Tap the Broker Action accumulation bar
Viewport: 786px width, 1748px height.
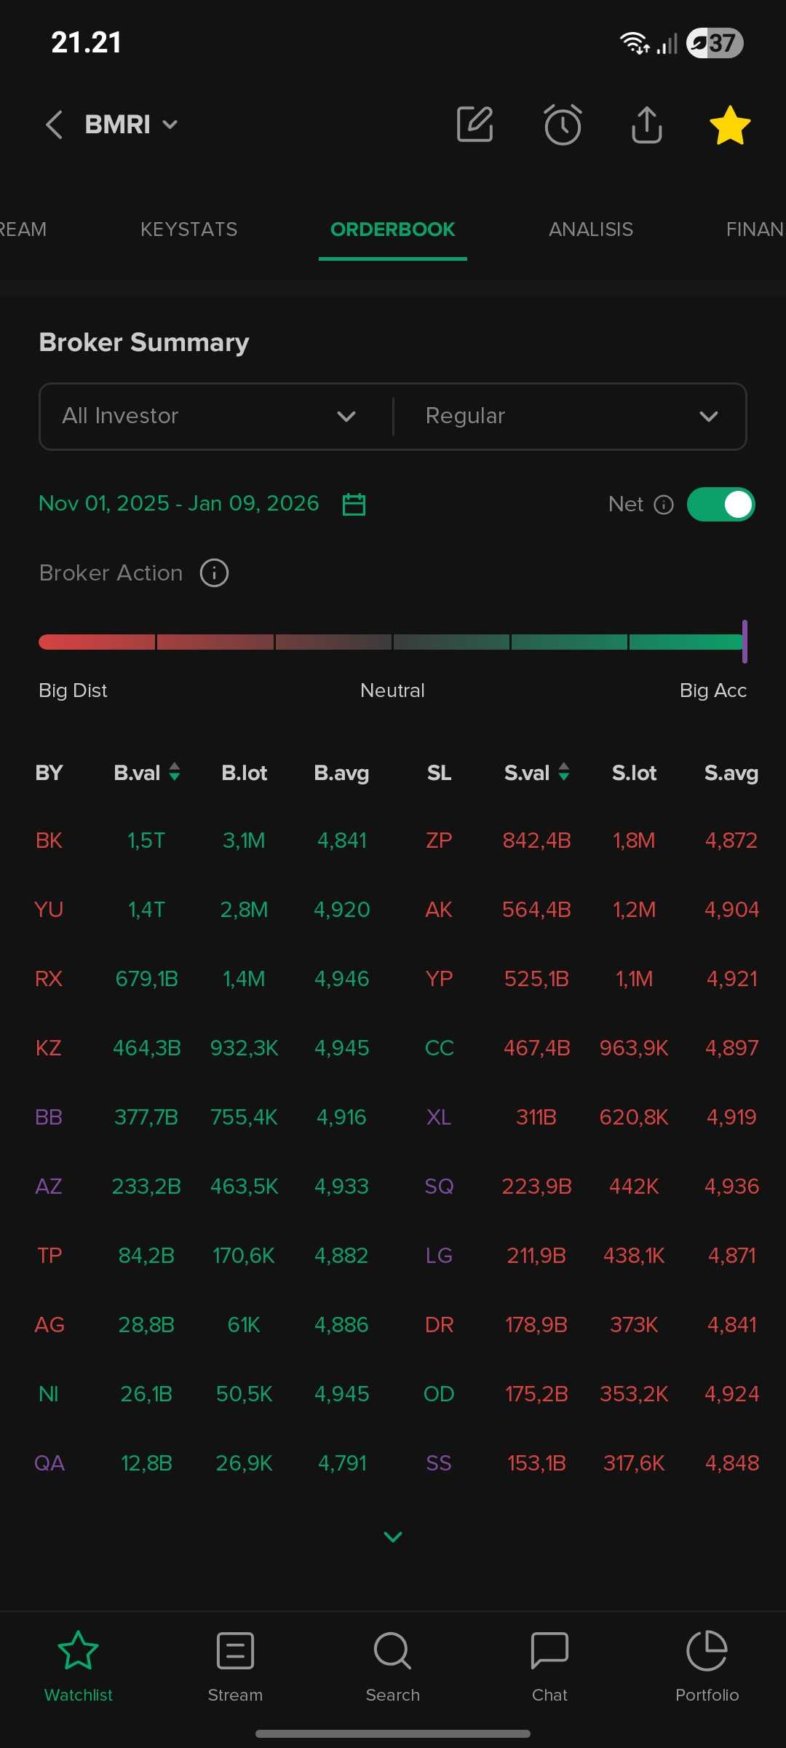393,642
